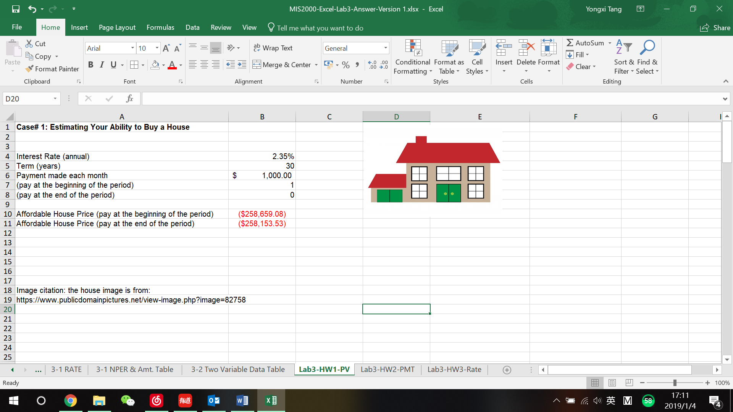Select the Format Painter tool

click(x=52, y=69)
